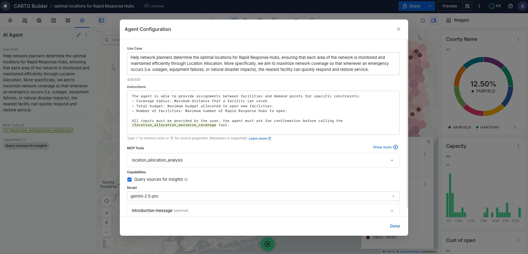
Task: Open the AI Agent tab icon
Action: [82, 20]
